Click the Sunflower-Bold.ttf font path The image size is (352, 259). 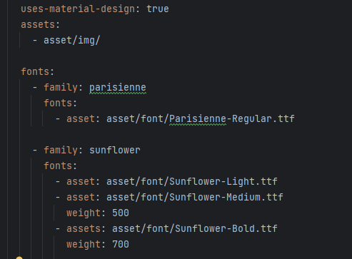tap(195, 228)
